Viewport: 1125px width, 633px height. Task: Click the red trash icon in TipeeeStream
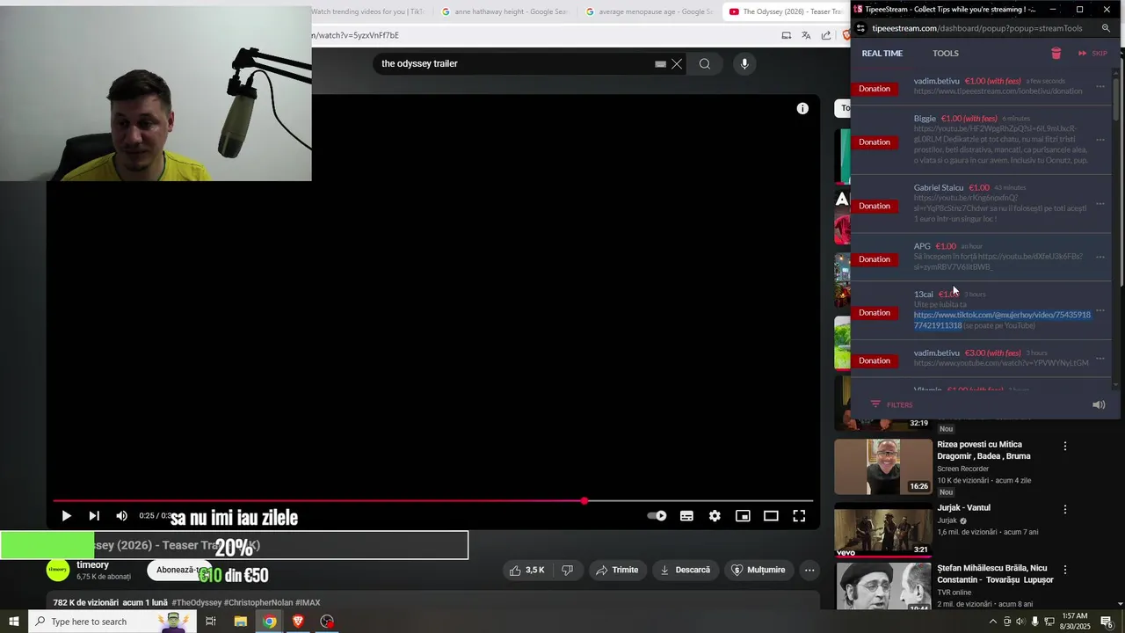1056,54
